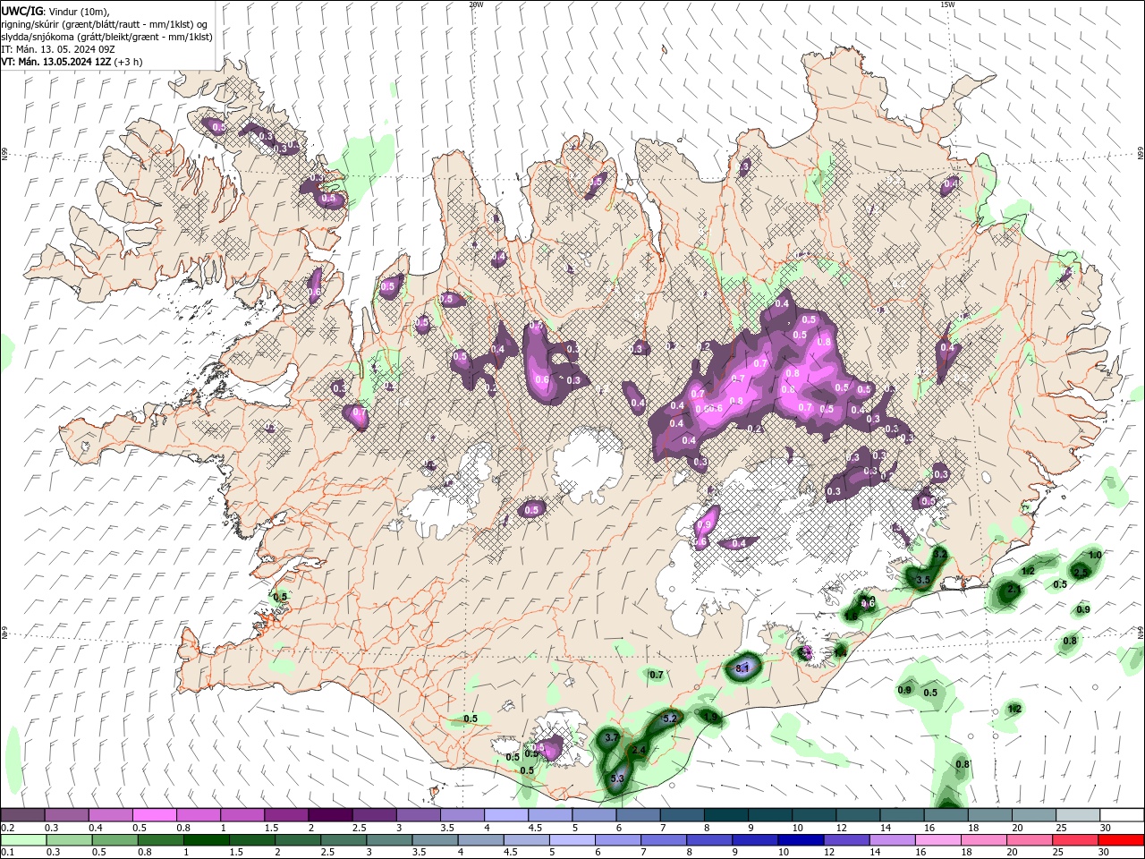Click the 'UWC/IG: Vindur (10m),' title line
Viewport: 1145px width, 859px height.
point(55,11)
